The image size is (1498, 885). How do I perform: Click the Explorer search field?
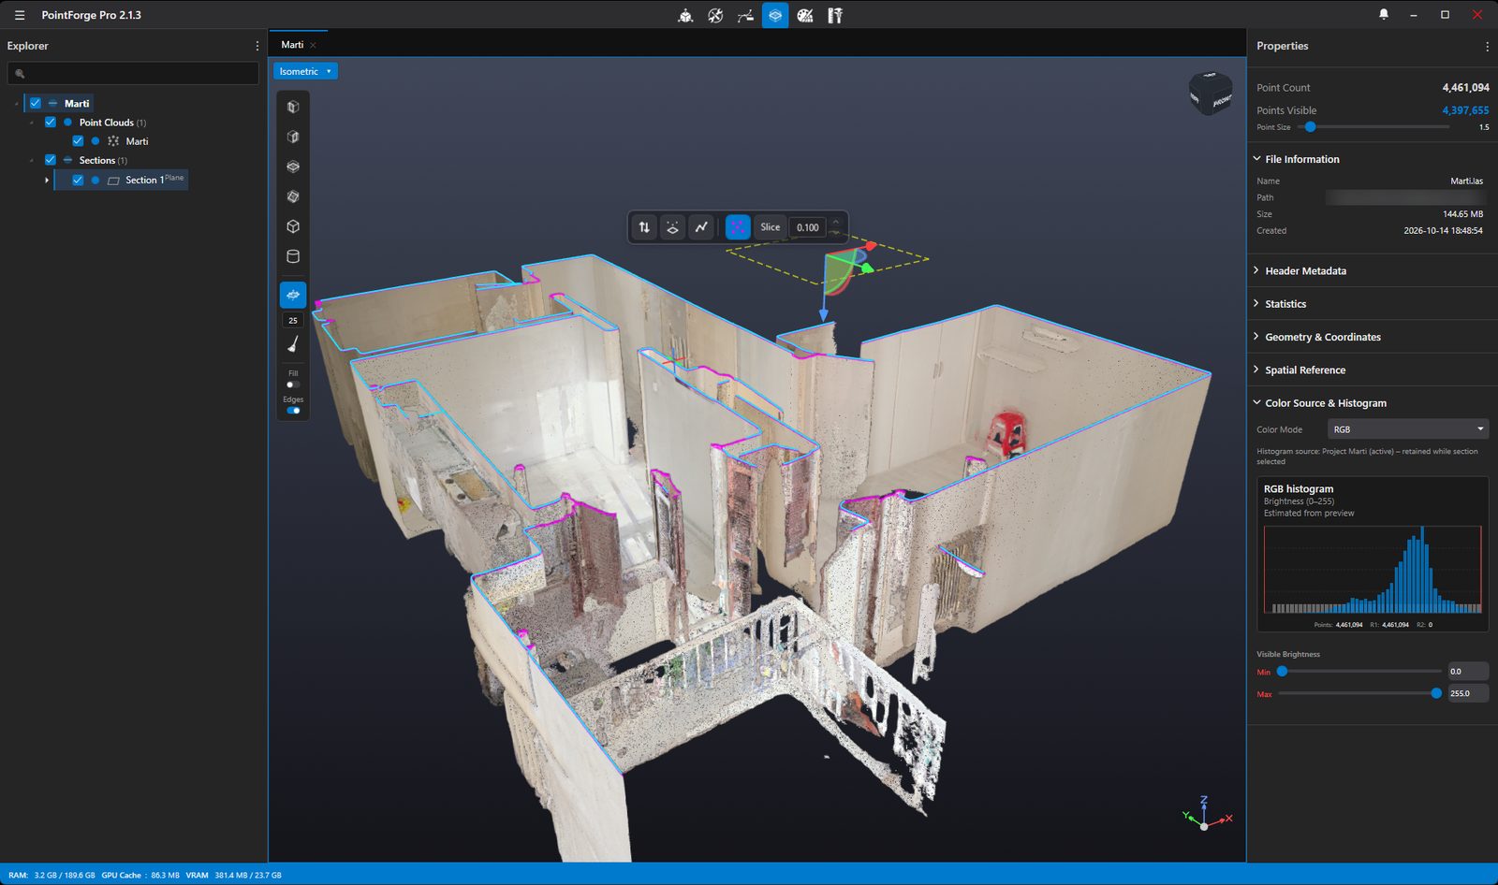[x=133, y=73]
